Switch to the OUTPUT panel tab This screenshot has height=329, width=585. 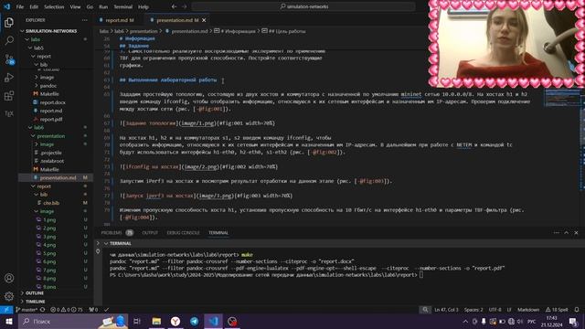pos(150,232)
